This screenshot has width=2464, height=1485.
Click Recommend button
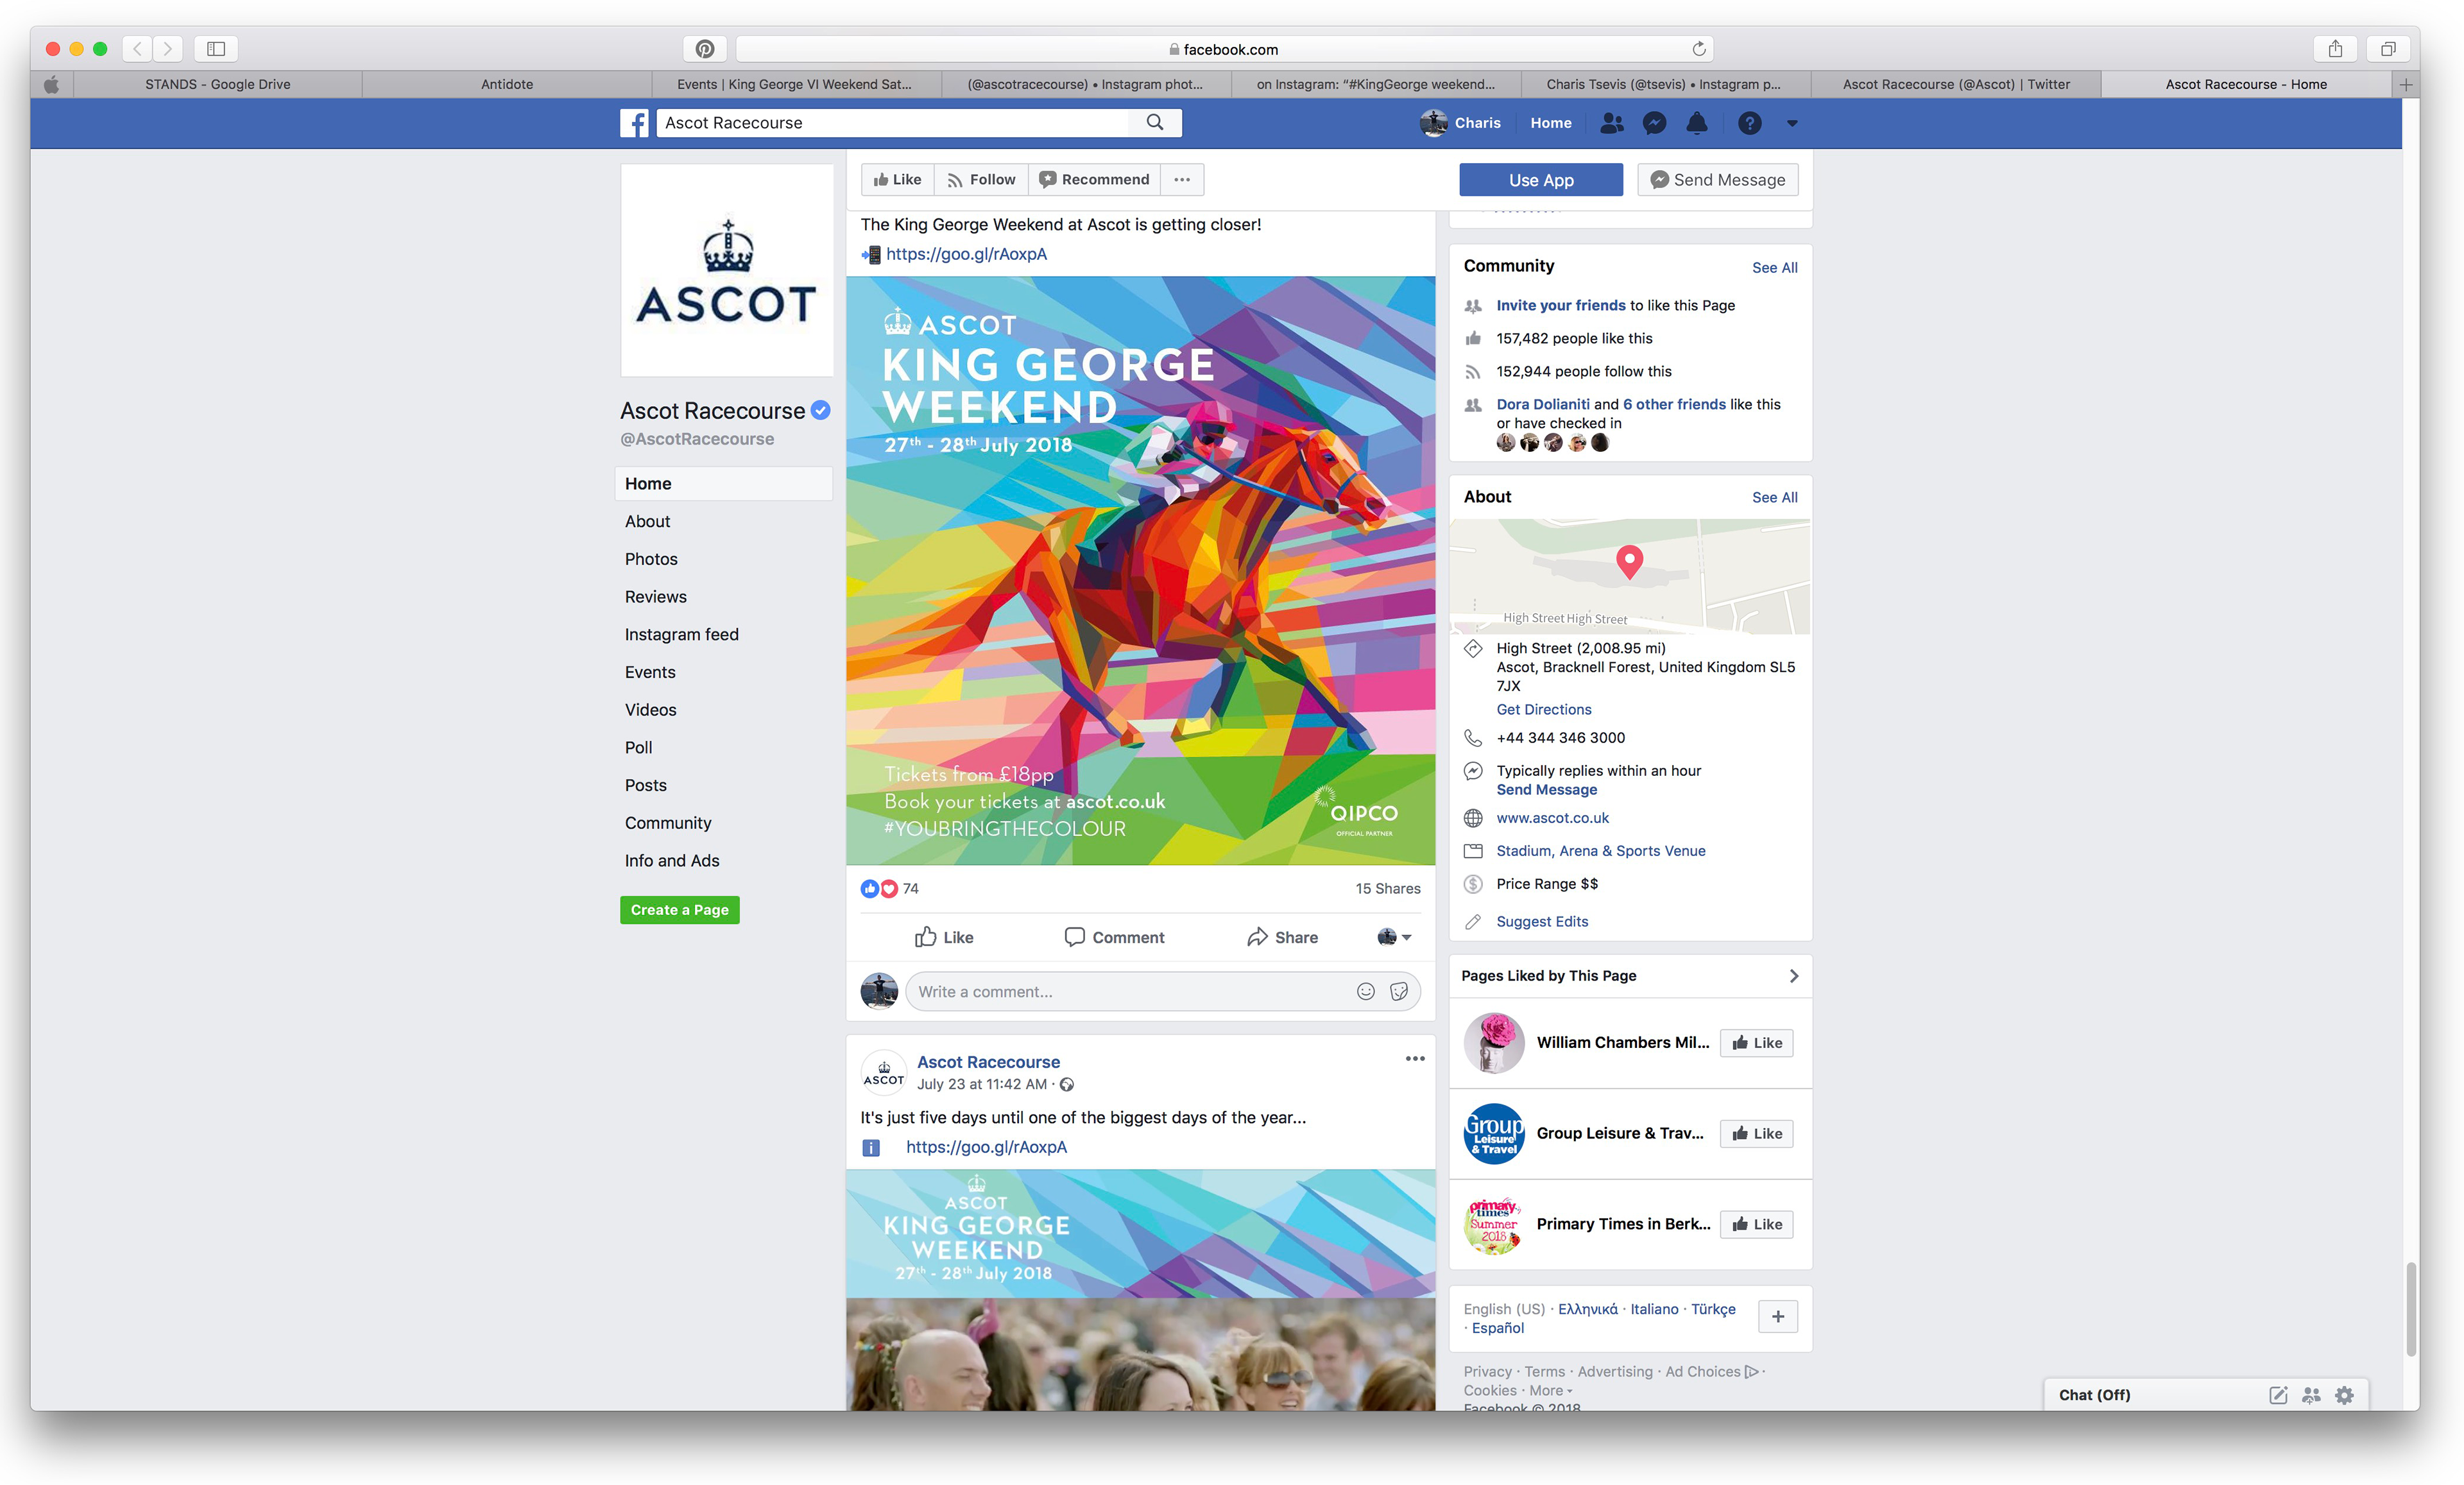pos(1094,180)
